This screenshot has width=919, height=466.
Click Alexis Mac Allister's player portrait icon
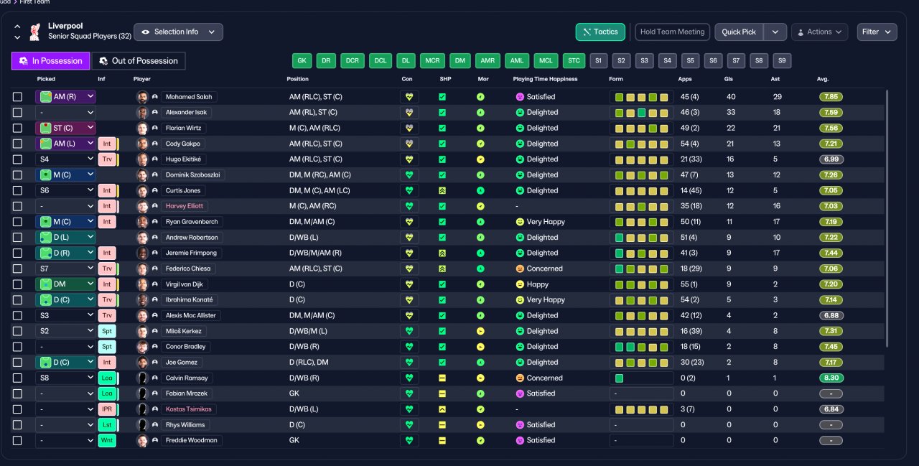click(x=142, y=316)
